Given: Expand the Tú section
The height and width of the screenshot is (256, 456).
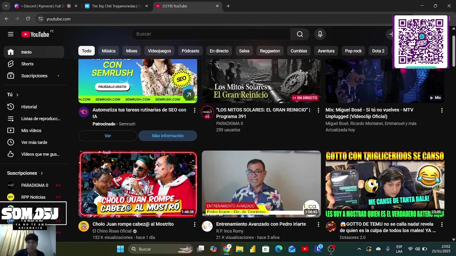Looking at the screenshot, I should (13, 95).
